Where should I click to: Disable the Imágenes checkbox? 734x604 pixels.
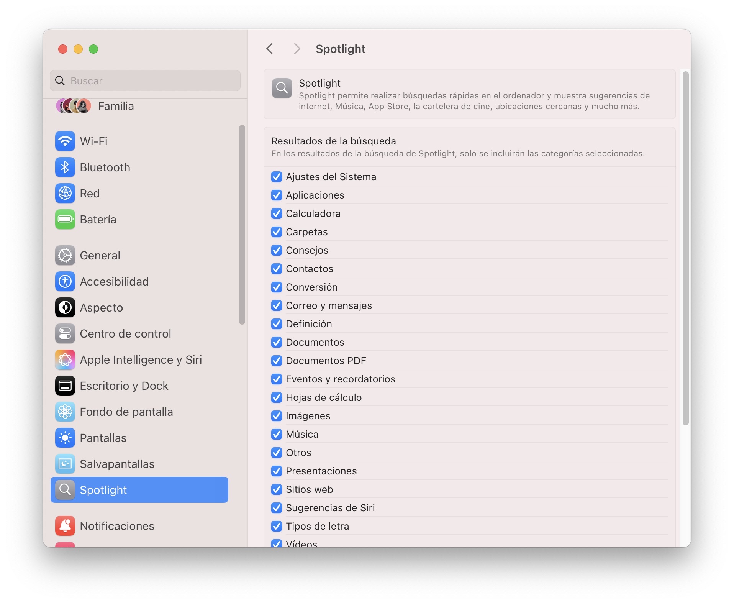(x=277, y=416)
